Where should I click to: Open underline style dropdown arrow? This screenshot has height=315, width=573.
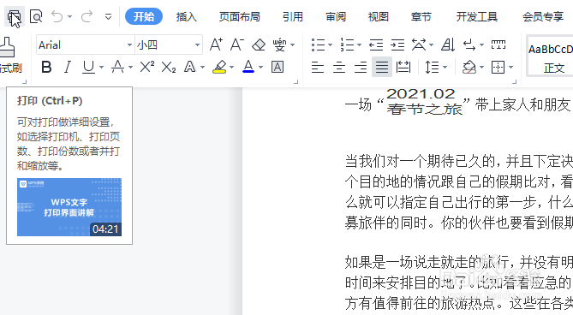(101, 68)
